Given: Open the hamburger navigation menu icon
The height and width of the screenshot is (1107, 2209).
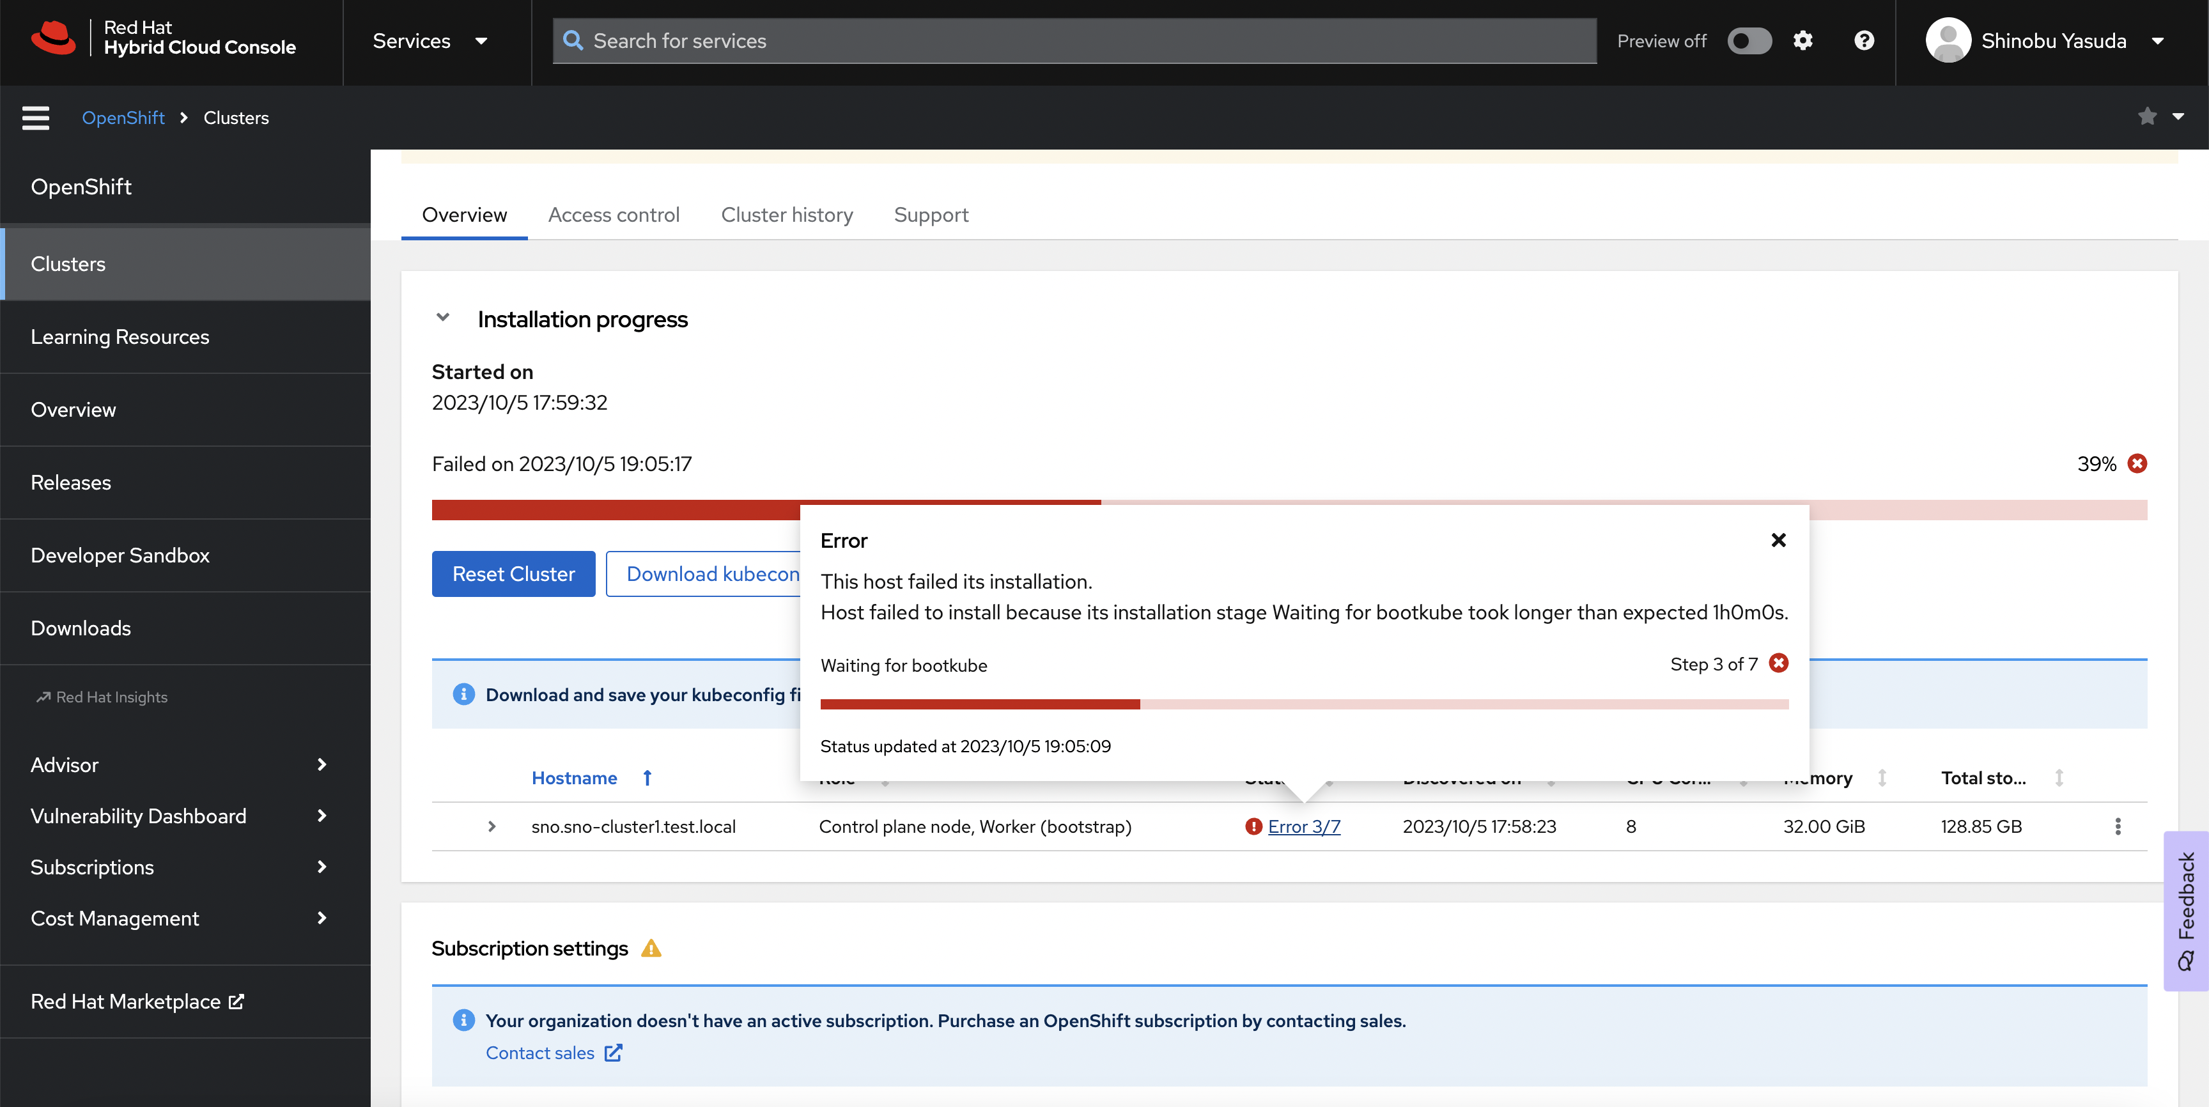Looking at the screenshot, I should [35, 118].
